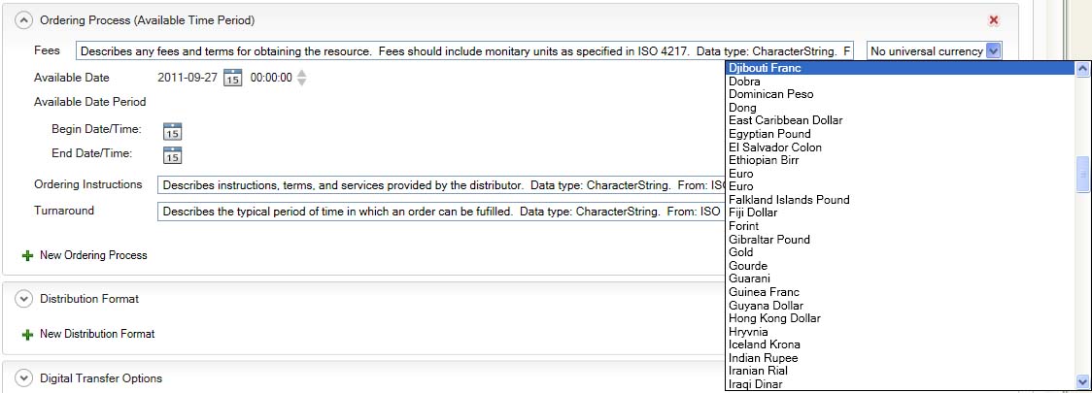
Task: Open the Available Date calendar picker
Action: point(233,78)
